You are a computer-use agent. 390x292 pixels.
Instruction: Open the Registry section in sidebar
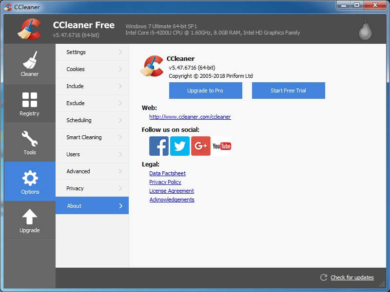point(30,104)
